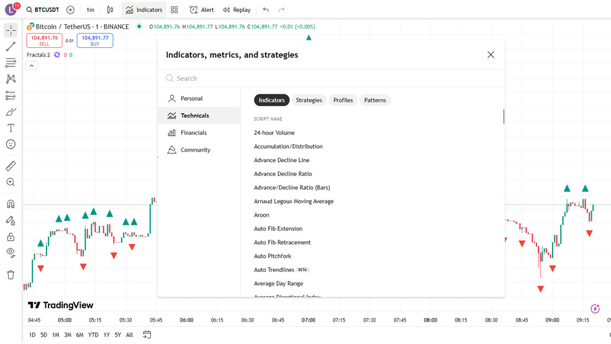Set chart range to All
This screenshot has height=344, width=611.
coord(129,335)
